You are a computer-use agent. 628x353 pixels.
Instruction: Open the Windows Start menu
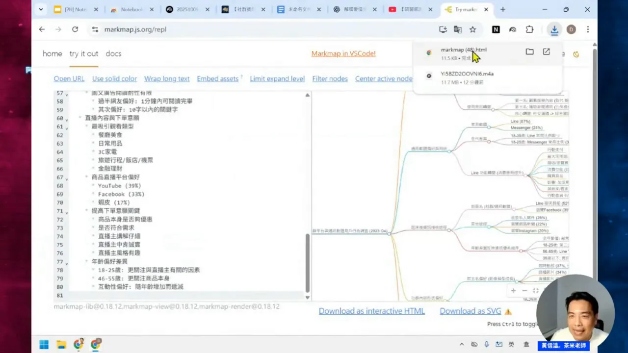tap(44, 345)
